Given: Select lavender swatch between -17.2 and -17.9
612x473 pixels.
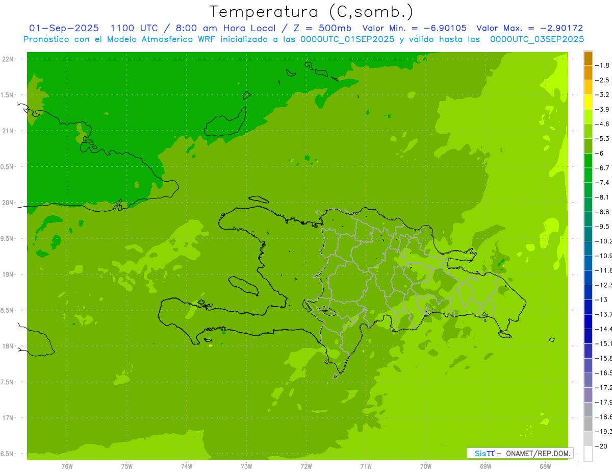Looking at the screenshot, I should point(588,395).
